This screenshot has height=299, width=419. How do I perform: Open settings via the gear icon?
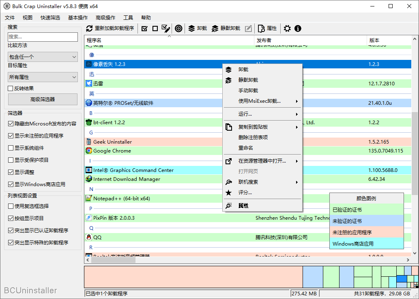(287, 28)
